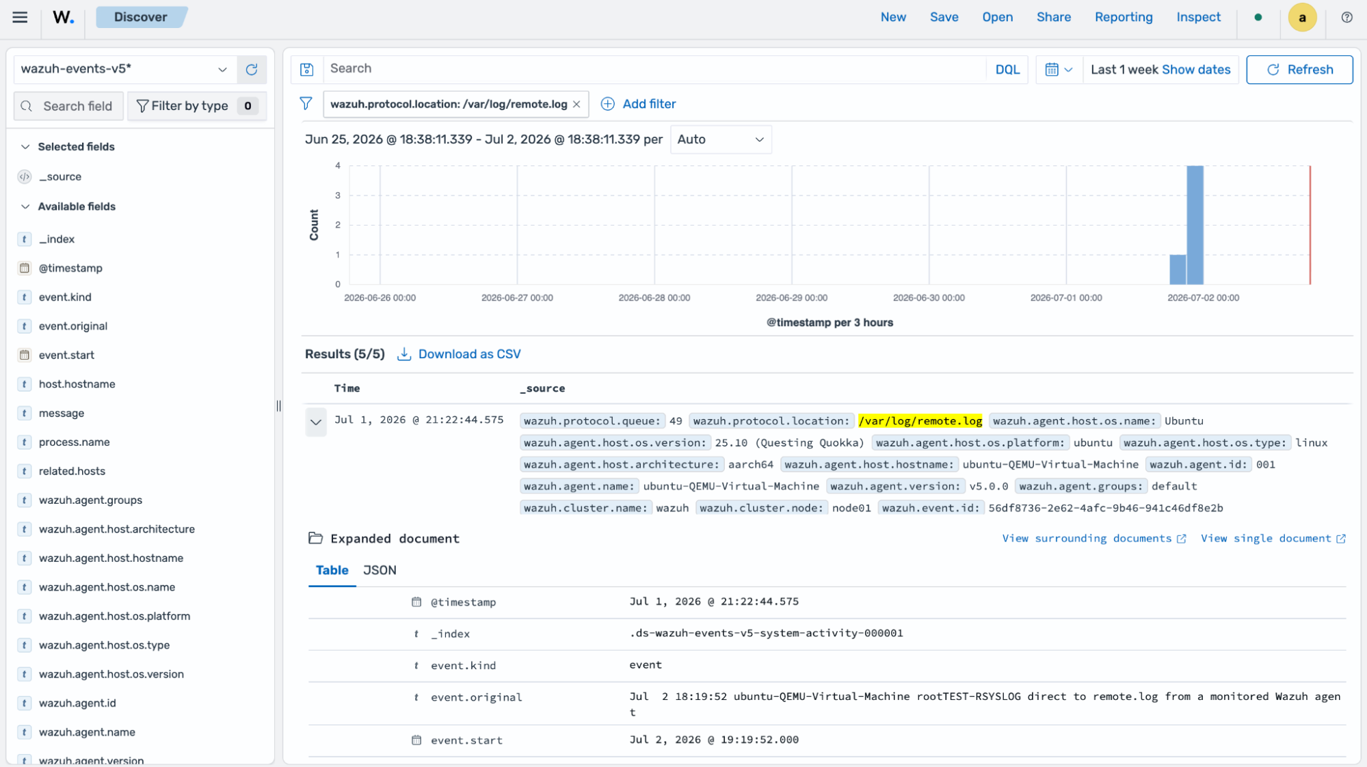The image size is (1367, 767).
Task: Click the @timestamp field date icon
Action: click(x=25, y=268)
